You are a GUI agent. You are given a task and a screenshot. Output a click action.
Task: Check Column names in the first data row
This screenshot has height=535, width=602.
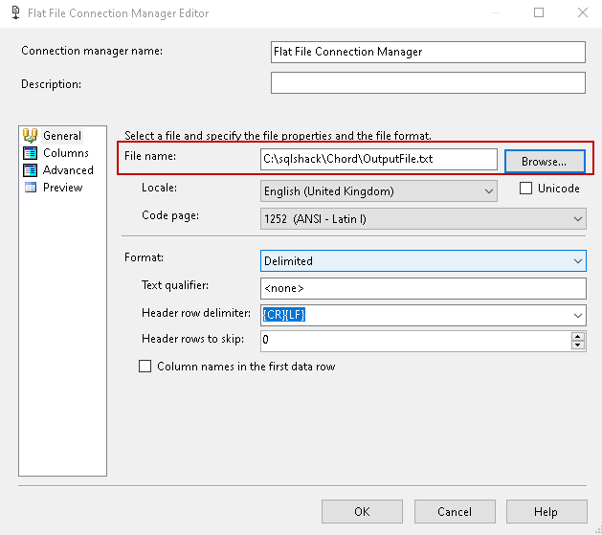(145, 367)
